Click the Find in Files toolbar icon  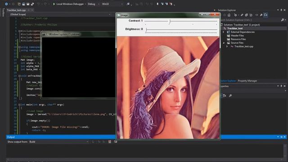(128, 4)
